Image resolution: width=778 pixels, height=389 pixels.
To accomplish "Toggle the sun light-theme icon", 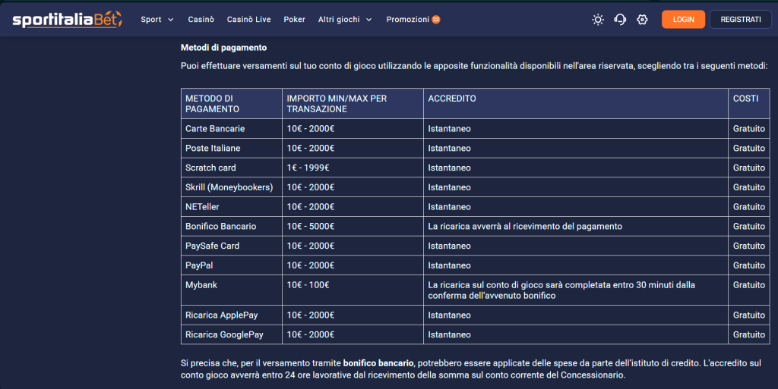I will click(x=598, y=20).
